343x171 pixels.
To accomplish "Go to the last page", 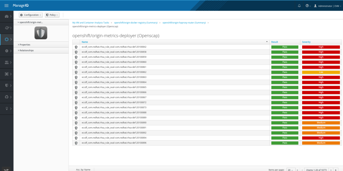I will pos(336,170).
